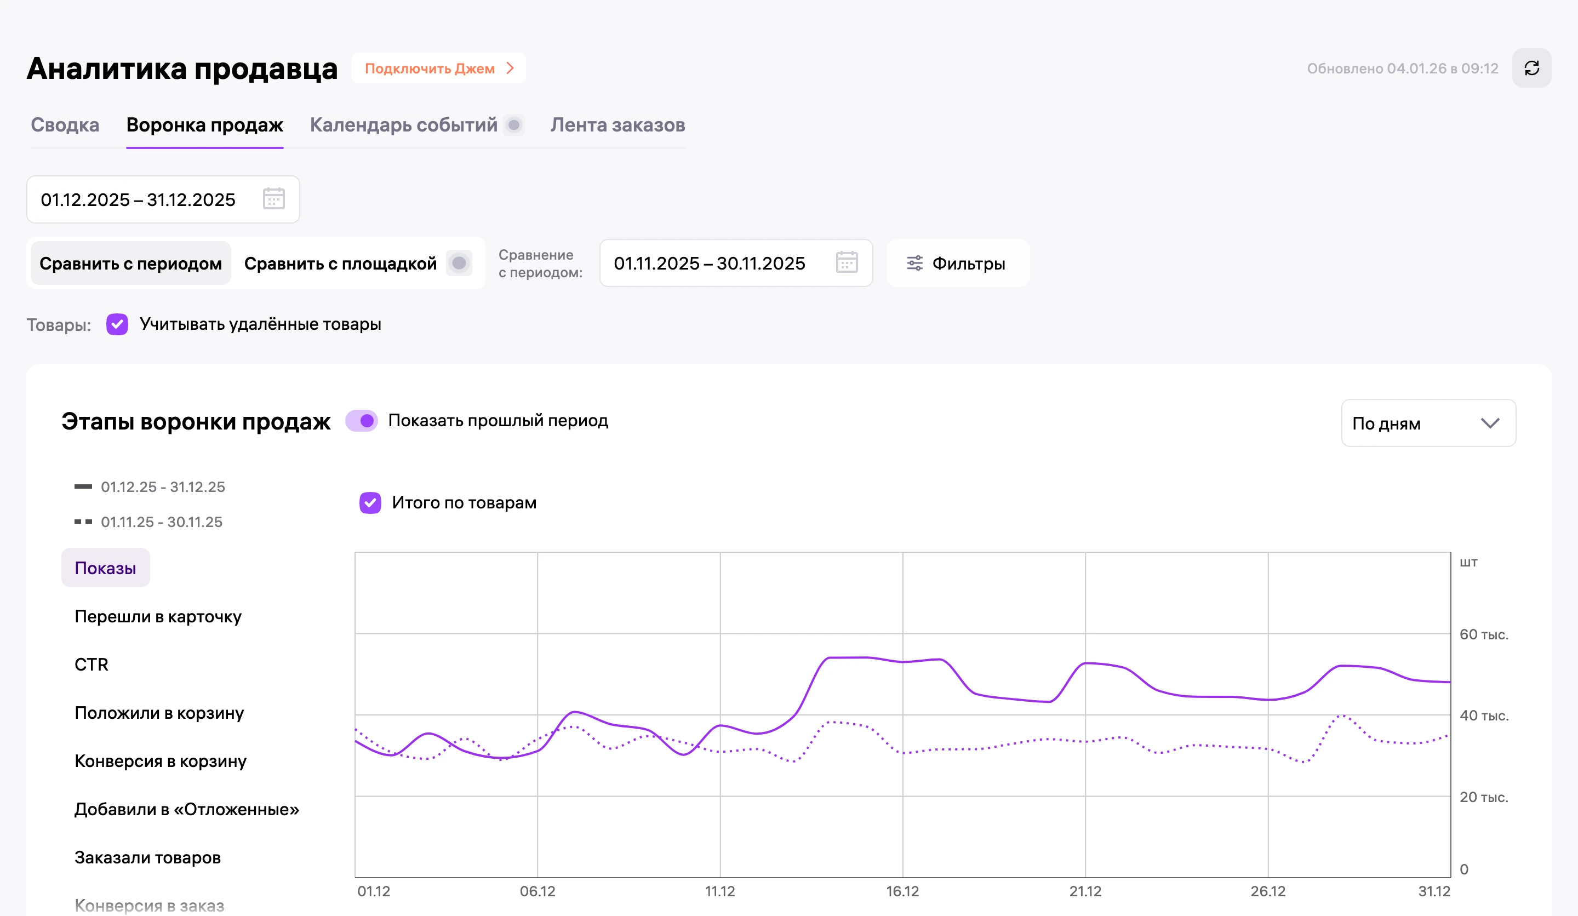Select Положили в корзину stage
1578x916 pixels.
(159, 713)
